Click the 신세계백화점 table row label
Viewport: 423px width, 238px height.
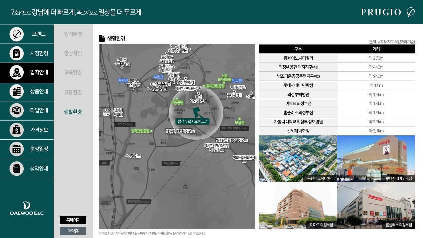coord(298,131)
